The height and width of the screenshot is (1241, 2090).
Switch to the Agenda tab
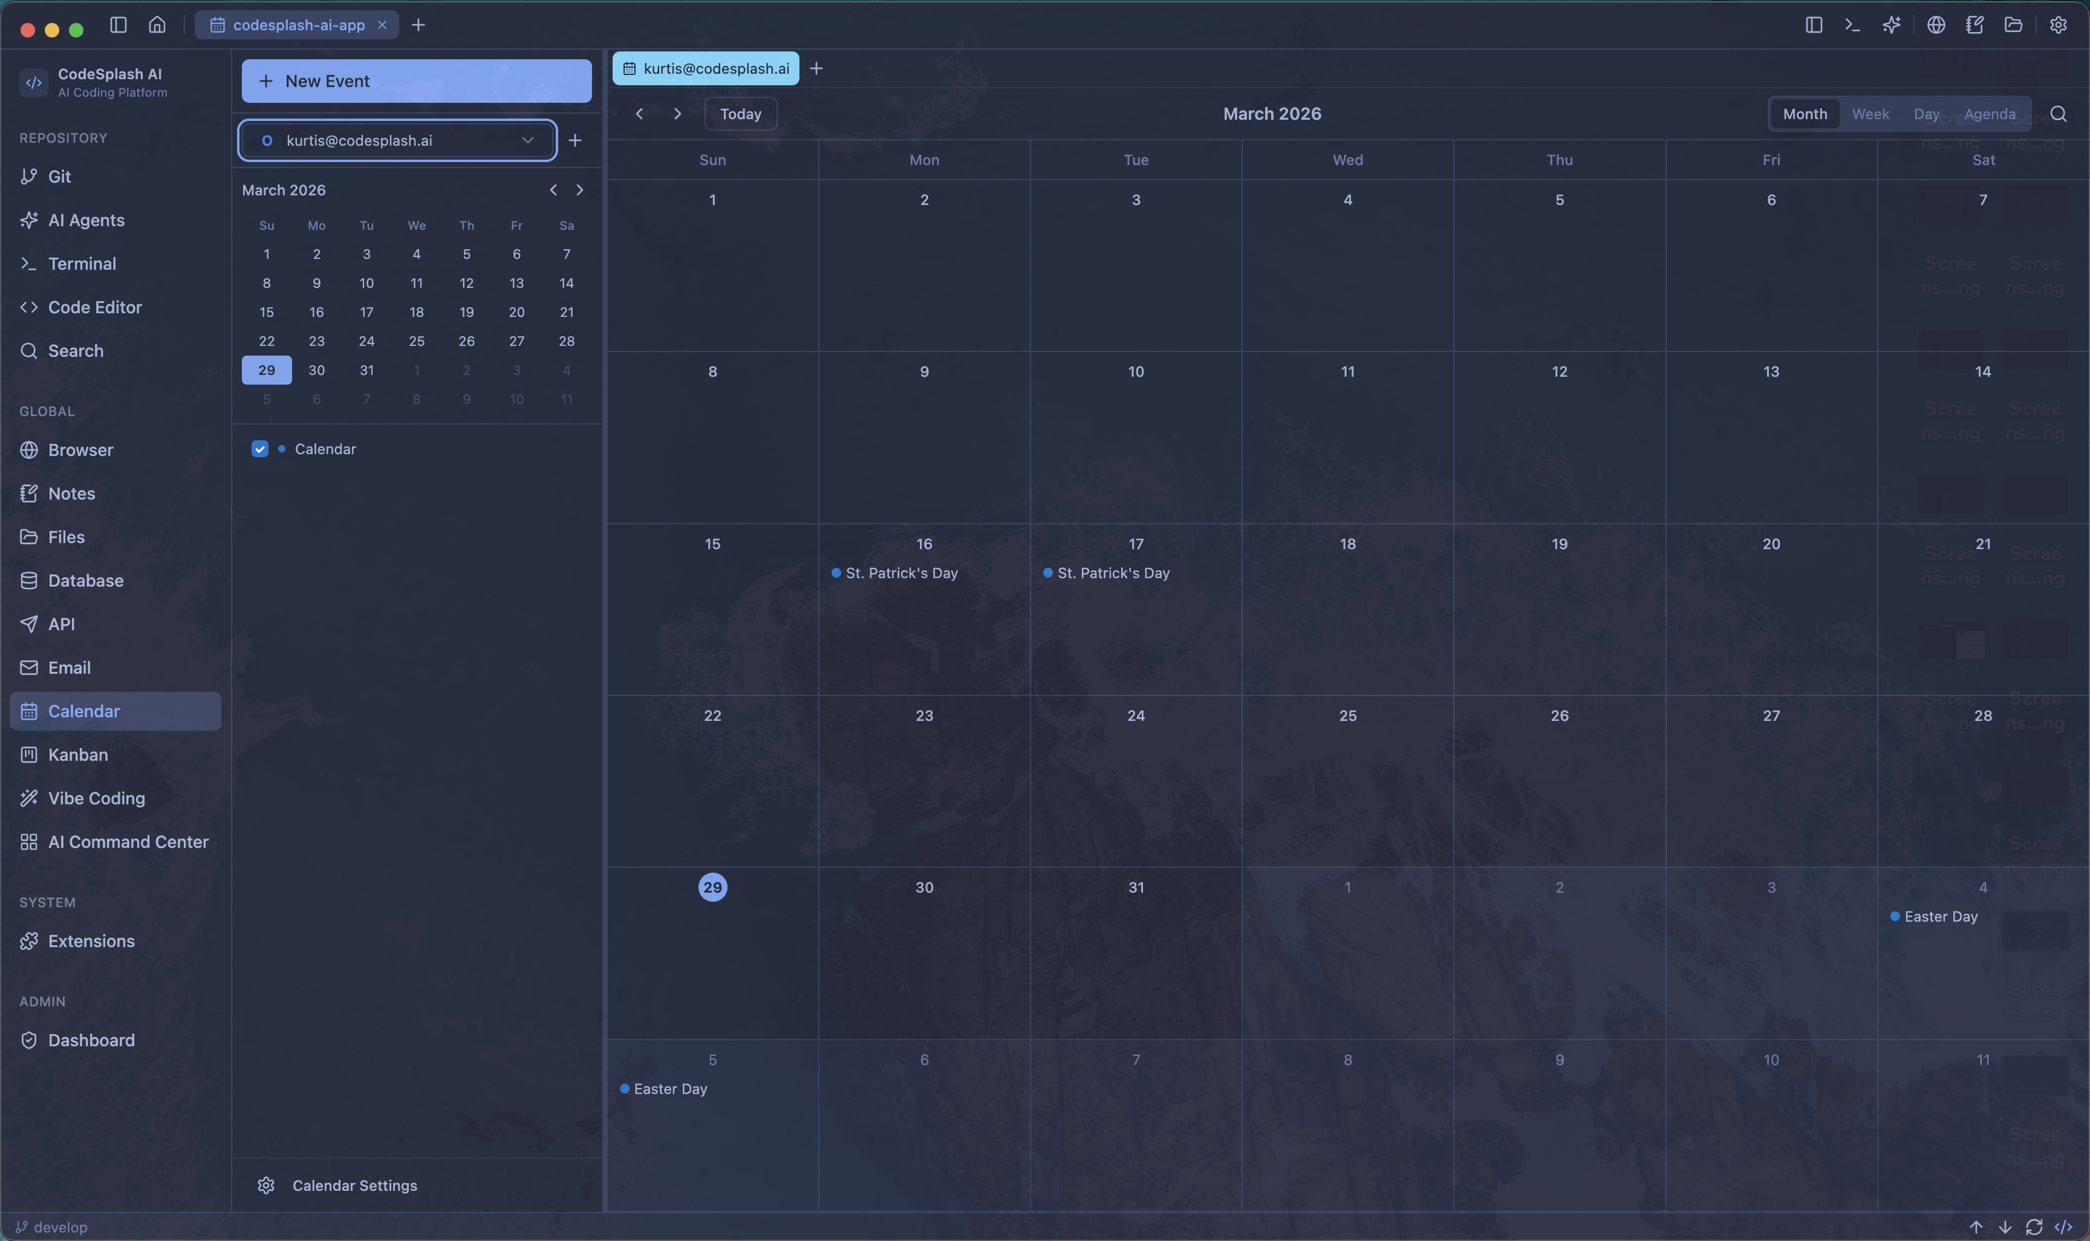point(1989,113)
